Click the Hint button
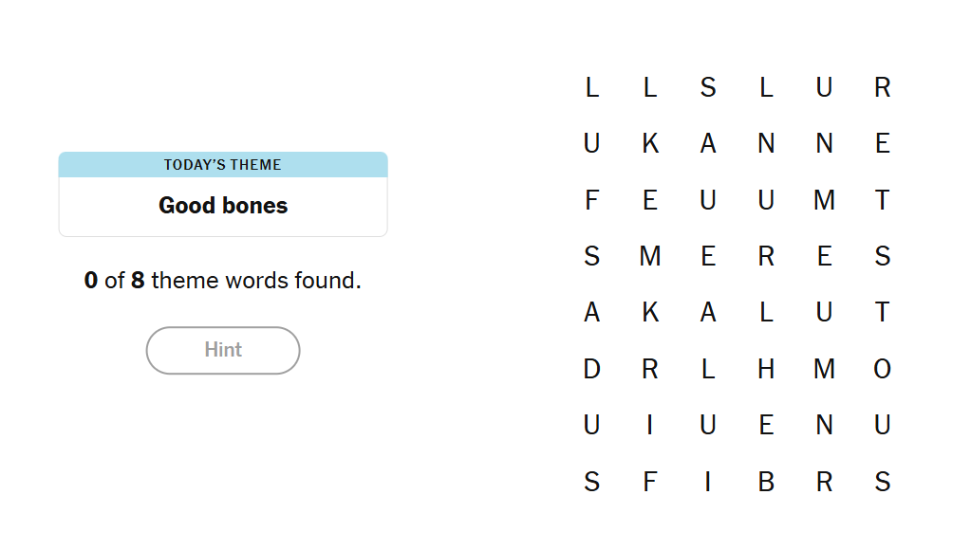Screen dimensions: 971x550 (223, 350)
